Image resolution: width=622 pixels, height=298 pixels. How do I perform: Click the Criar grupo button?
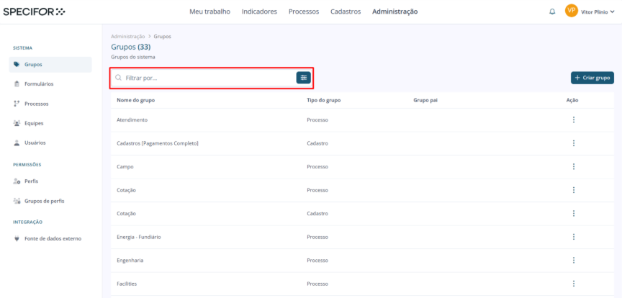592,78
